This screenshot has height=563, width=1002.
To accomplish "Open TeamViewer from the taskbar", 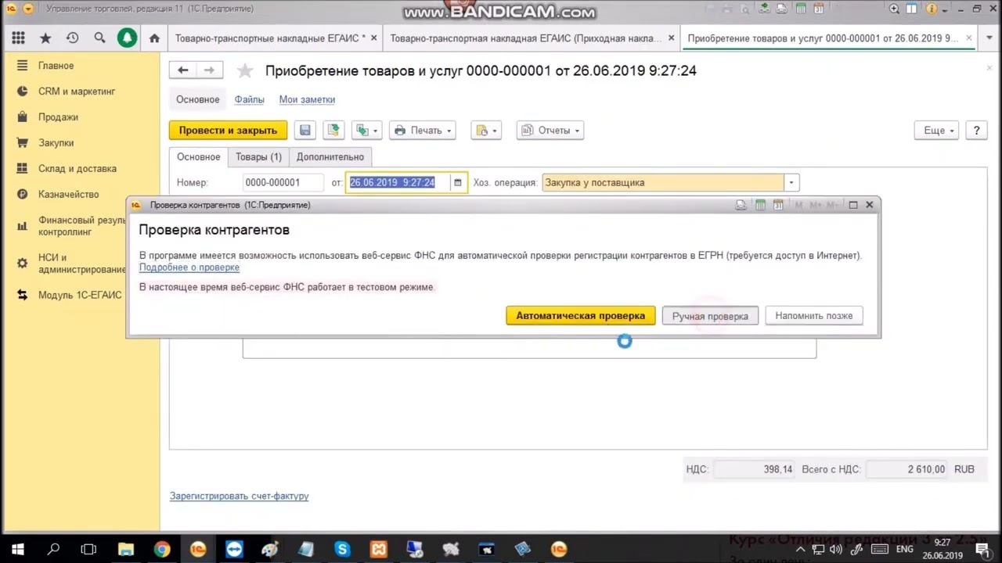I will [x=234, y=549].
